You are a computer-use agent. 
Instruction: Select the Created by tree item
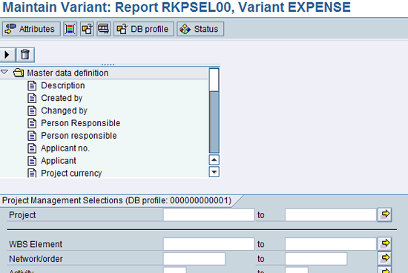(62, 98)
